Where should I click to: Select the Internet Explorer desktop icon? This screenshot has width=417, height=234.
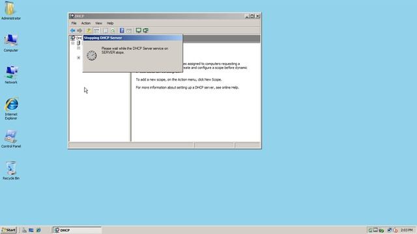pos(11,109)
